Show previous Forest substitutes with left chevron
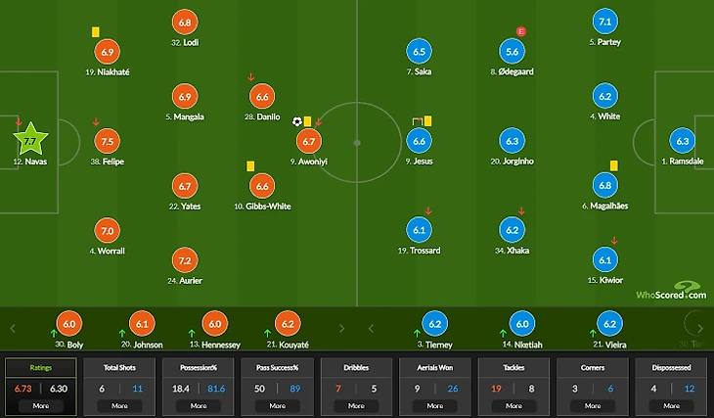Viewport: 714px width, 418px height. click(x=13, y=328)
